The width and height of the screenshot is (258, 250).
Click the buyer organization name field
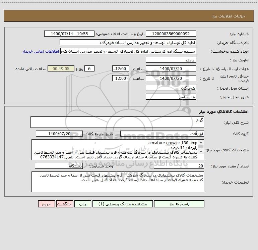pyautogui.click(x=128, y=43)
